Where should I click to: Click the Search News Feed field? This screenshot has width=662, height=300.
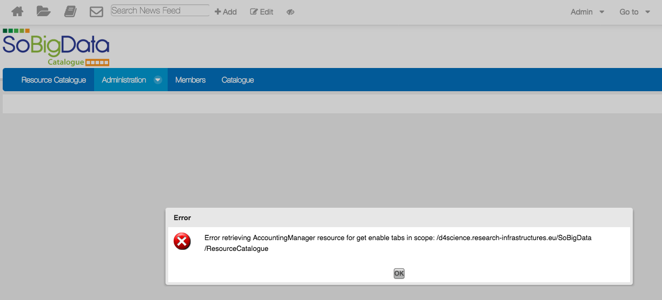click(x=160, y=11)
